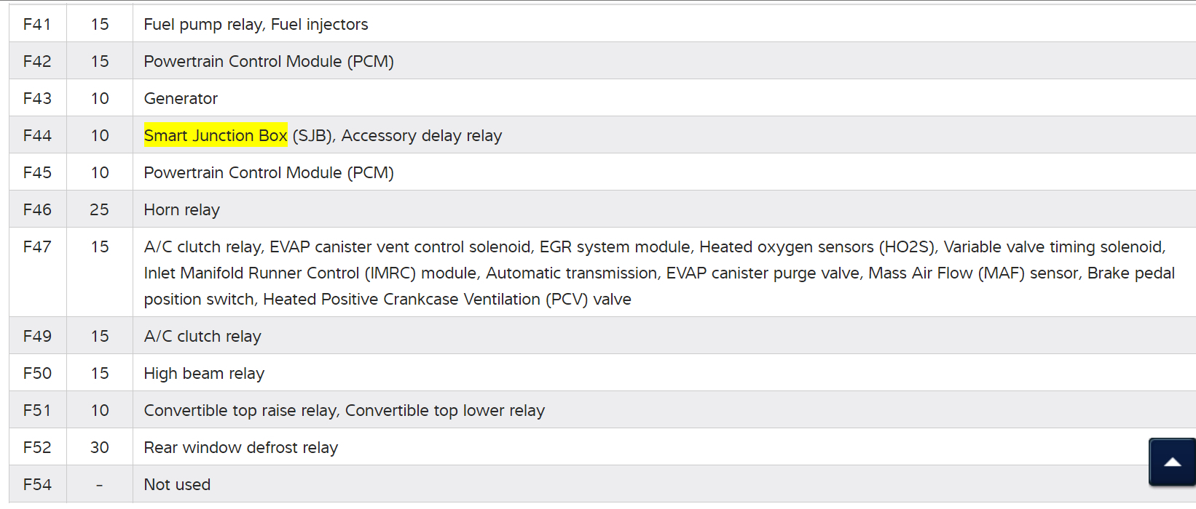Select the Generator description in row F43
Screen dimensions: 1196x509
pos(181,98)
